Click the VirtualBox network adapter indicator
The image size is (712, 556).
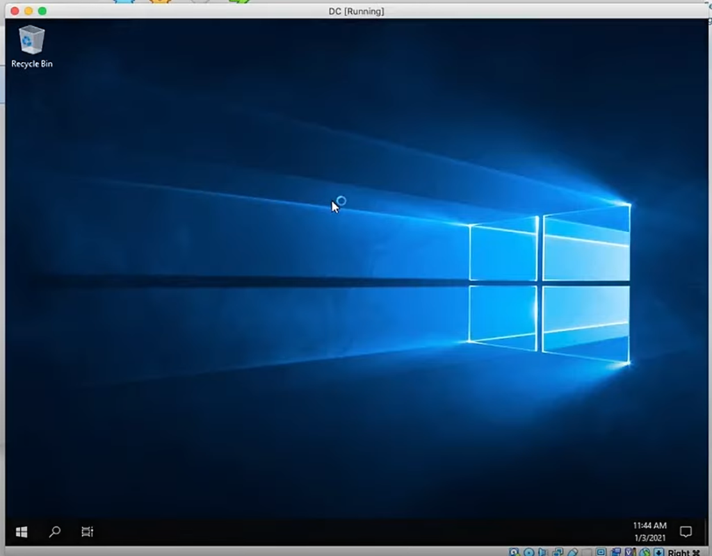click(558, 553)
